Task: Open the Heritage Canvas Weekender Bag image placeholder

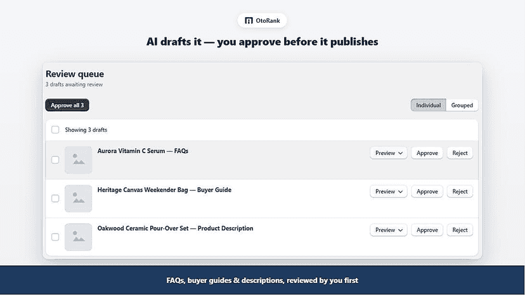Action: click(79, 198)
